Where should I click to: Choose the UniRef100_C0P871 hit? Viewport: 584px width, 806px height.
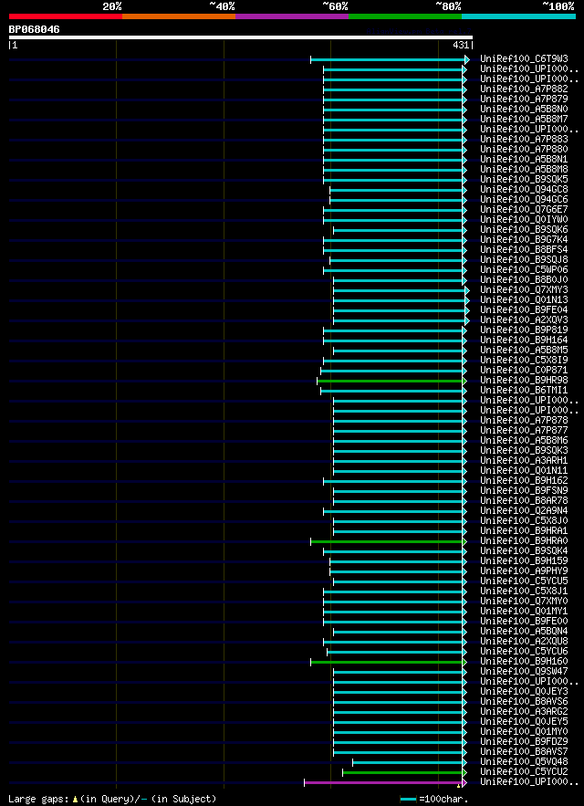click(x=524, y=371)
